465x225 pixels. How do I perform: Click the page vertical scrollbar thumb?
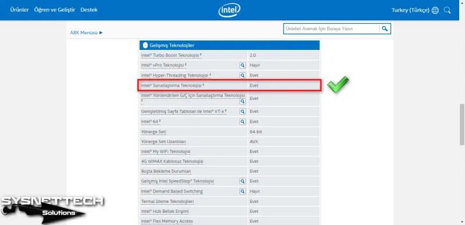(x=462, y=124)
